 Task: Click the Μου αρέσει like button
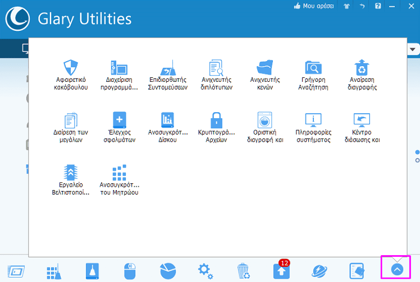pyautogui.click(x=314, y=6)
